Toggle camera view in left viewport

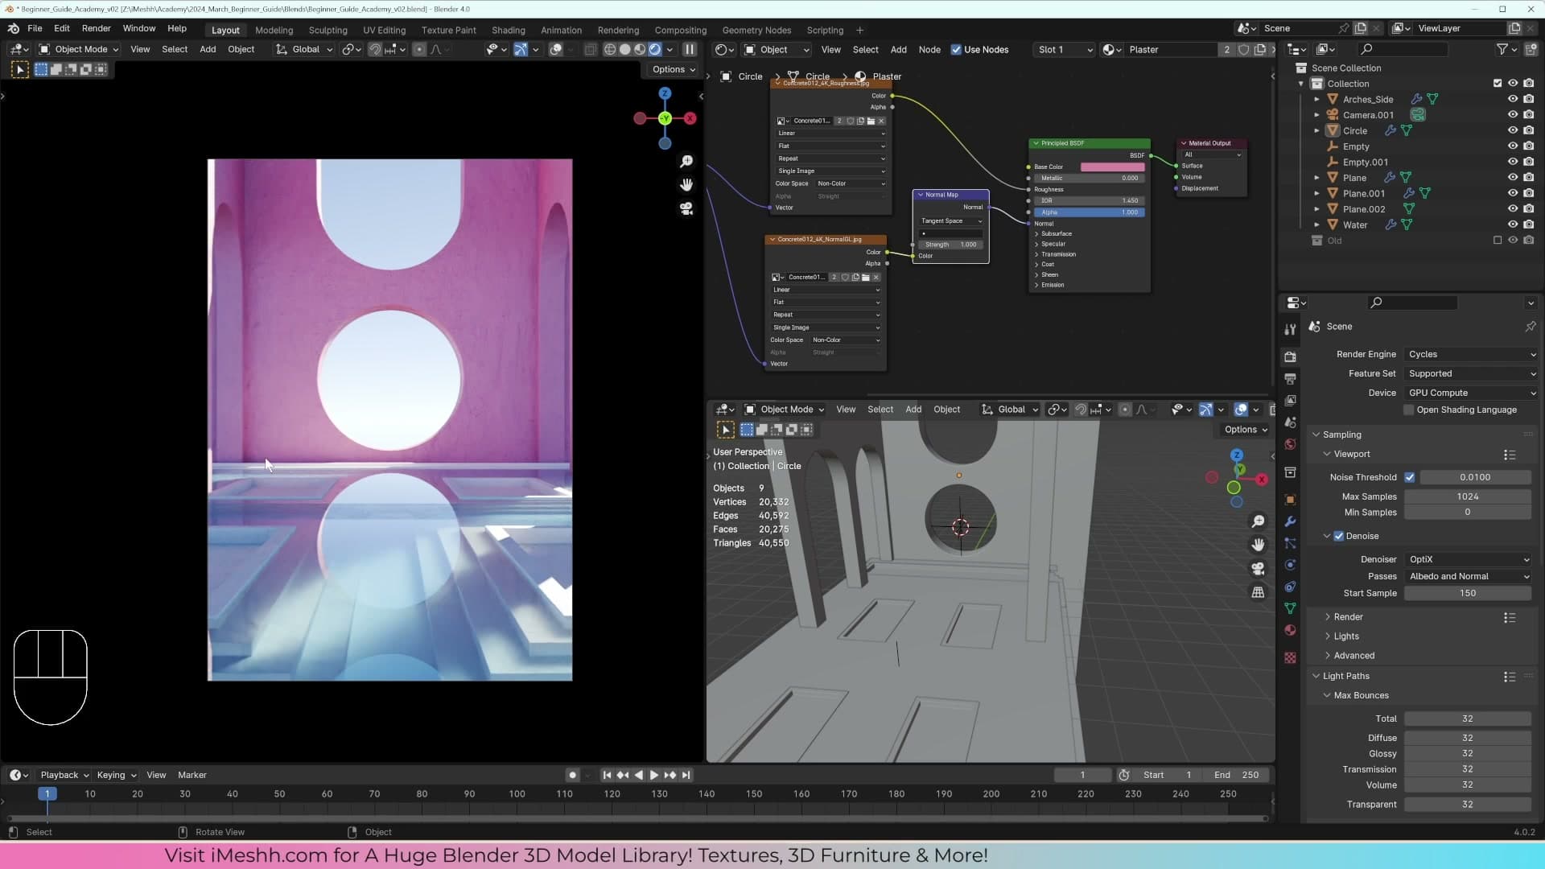[686, 208]
